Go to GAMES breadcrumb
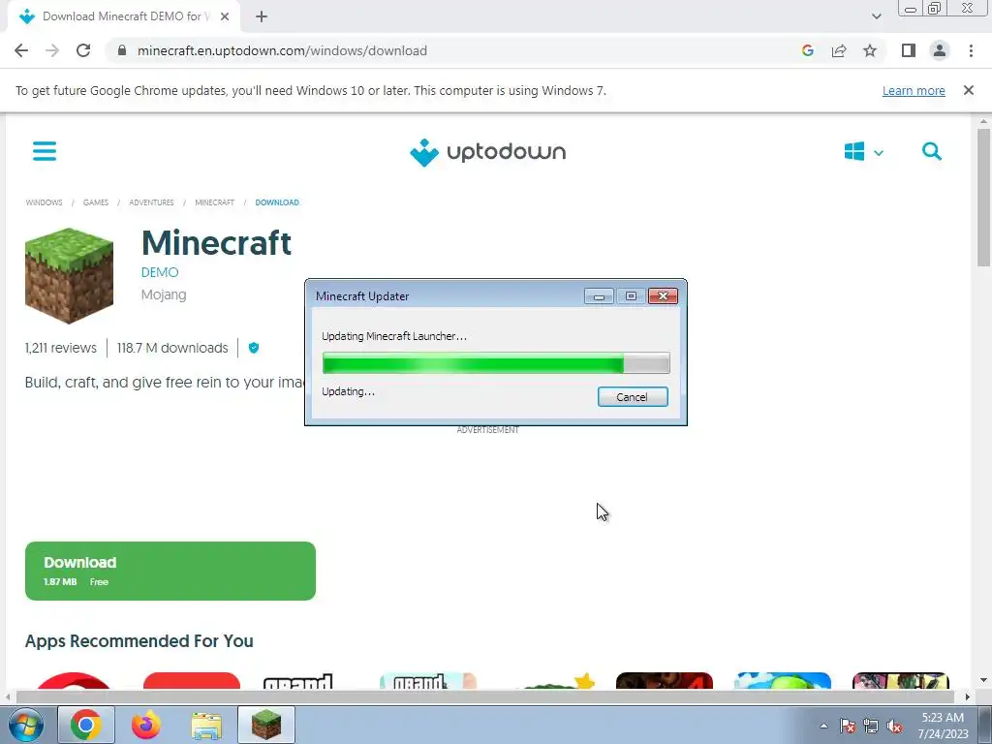Screen dimensions: 992x744 (x=96, y=202)
